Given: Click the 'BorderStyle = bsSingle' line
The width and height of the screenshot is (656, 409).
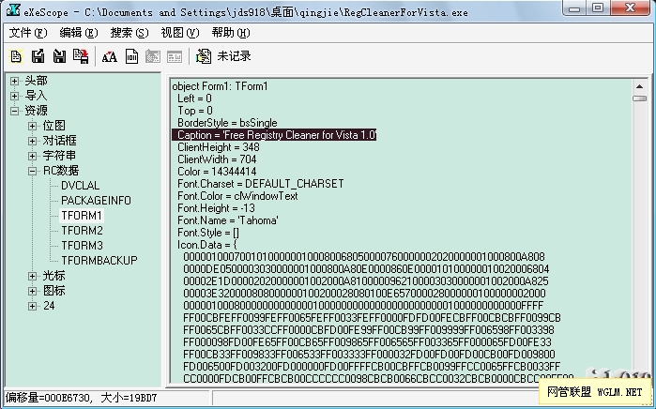Looking at the screenshot, I should pos(227,123).
